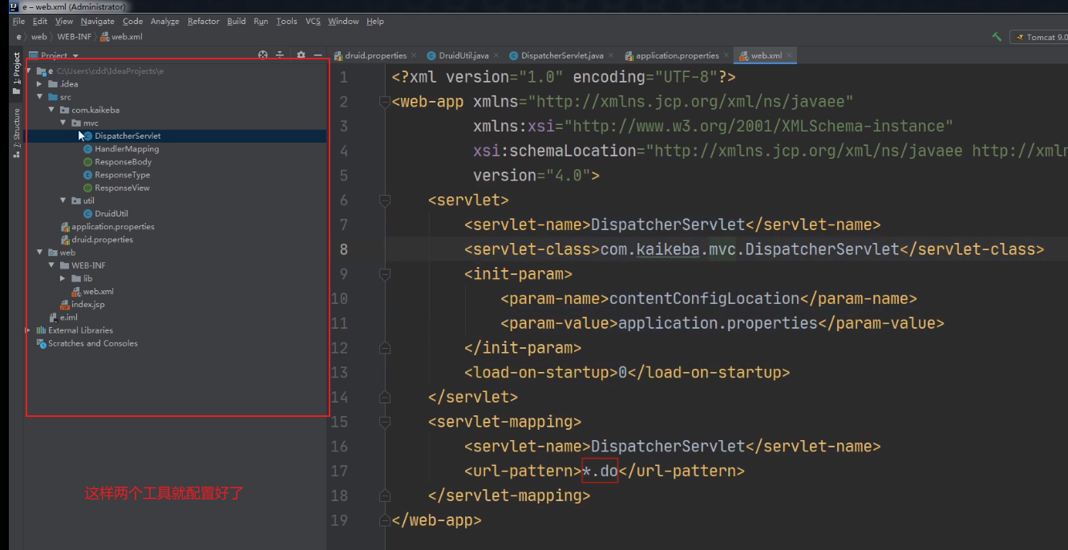
Task: Collapse the util package arrow
Action: [x=63, y=200]
